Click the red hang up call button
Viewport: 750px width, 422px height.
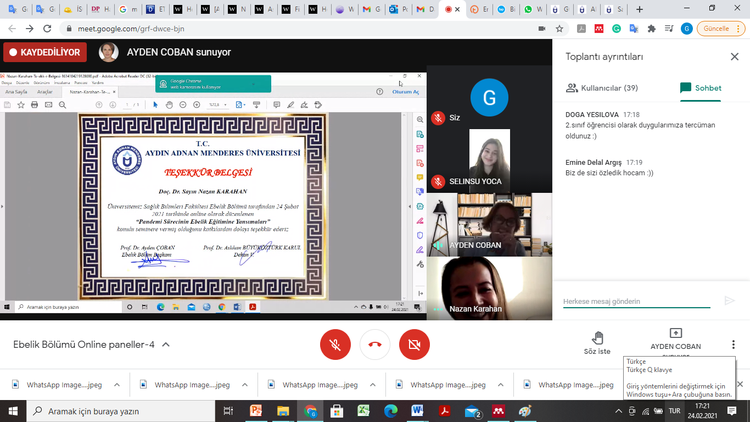(375, 345)
